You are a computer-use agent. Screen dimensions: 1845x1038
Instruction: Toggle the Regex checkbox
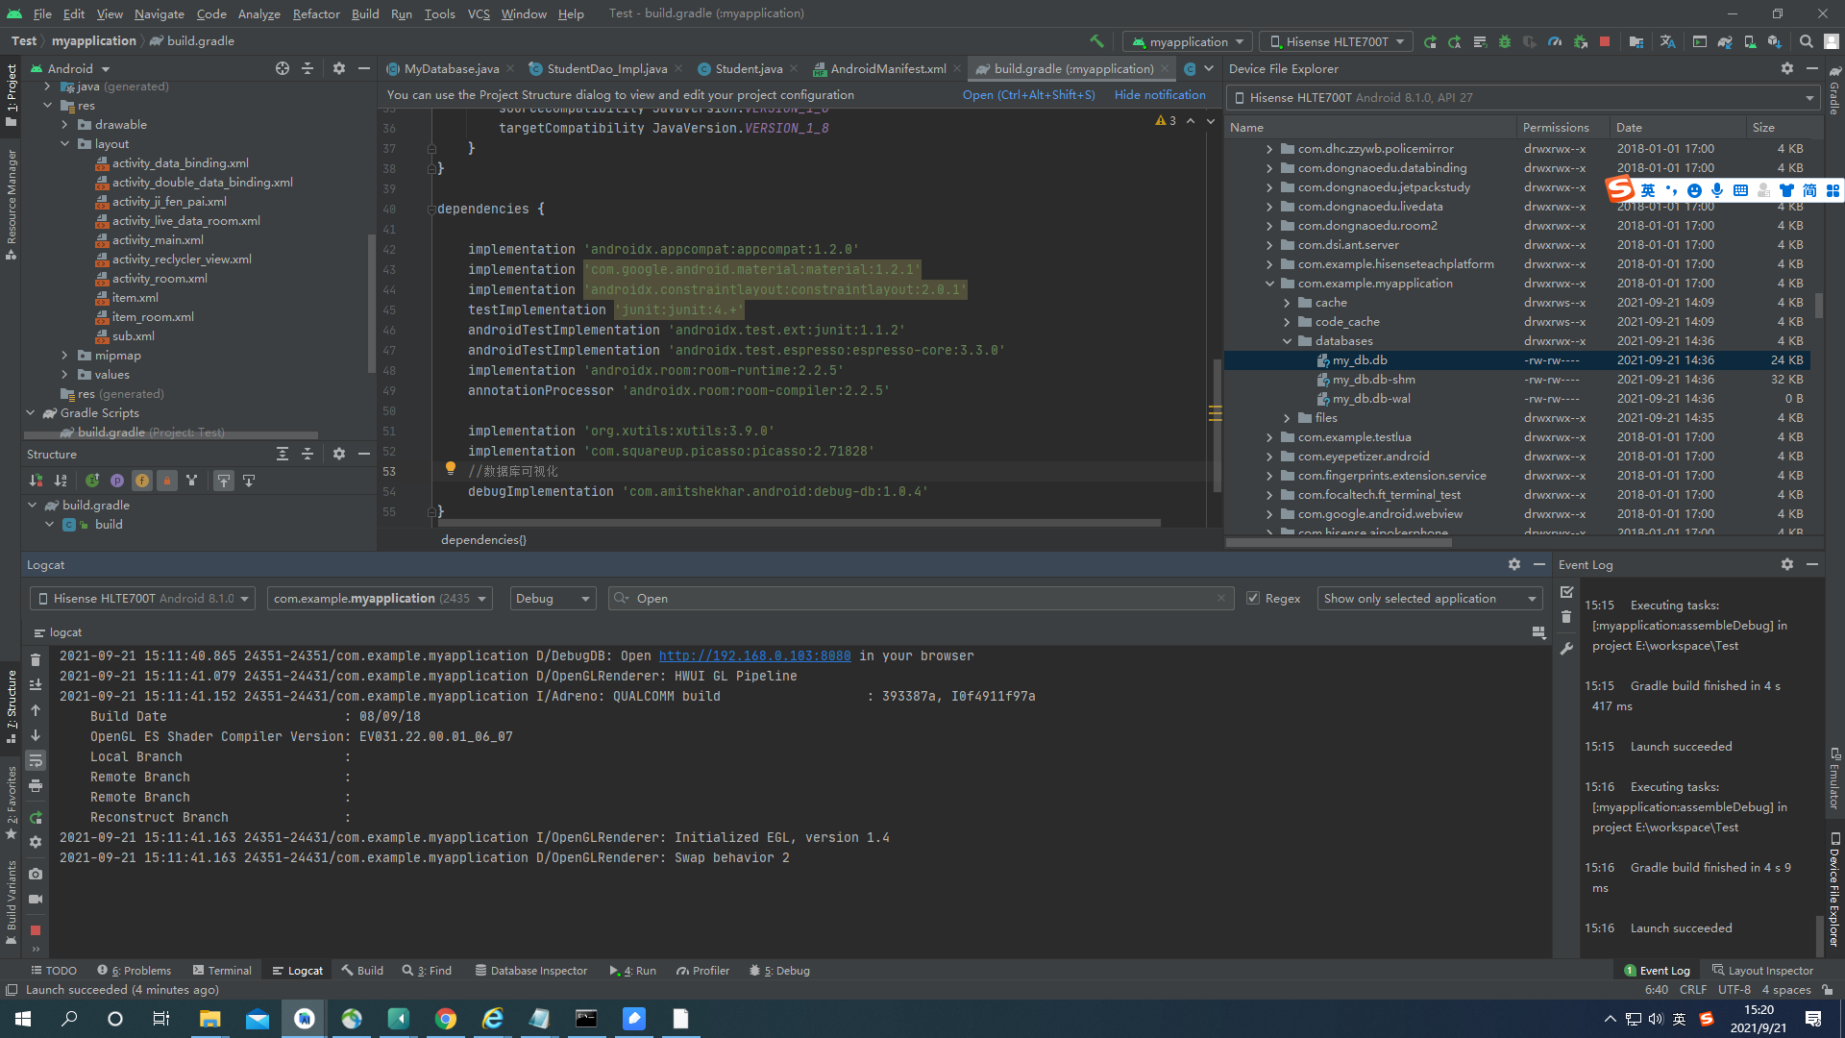coord(1253,598)
